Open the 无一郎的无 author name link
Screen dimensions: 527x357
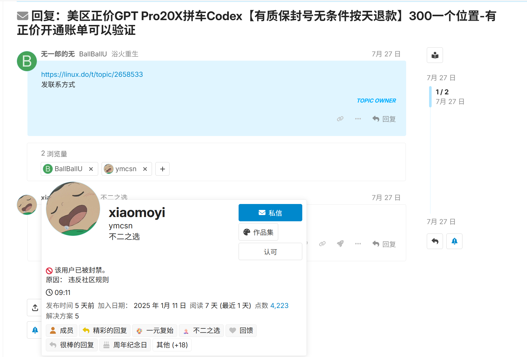click(x=58, y=54)
